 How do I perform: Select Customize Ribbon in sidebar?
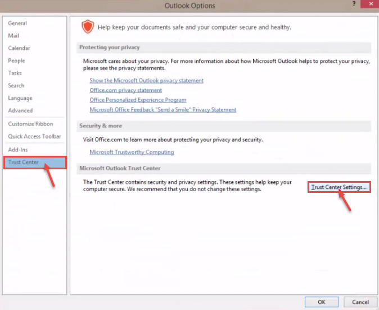pyautogui.click(x=30, y=124)
